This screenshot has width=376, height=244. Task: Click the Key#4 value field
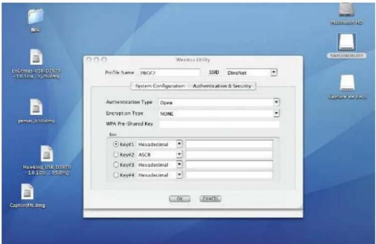229,175
